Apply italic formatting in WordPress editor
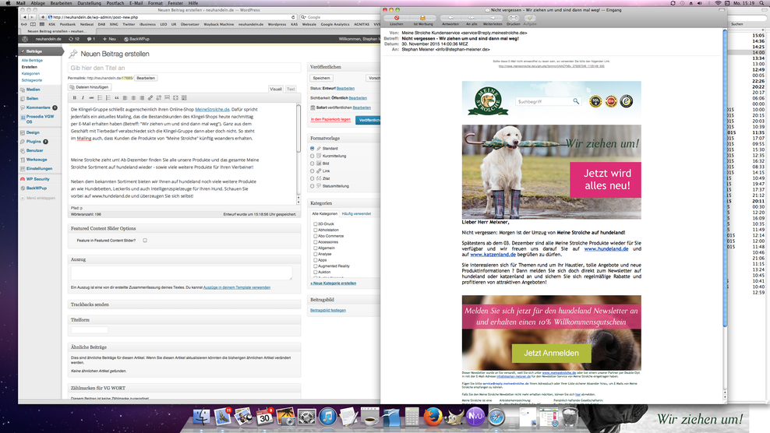Screen dimensions: 770x433 [x=83, y=97]
